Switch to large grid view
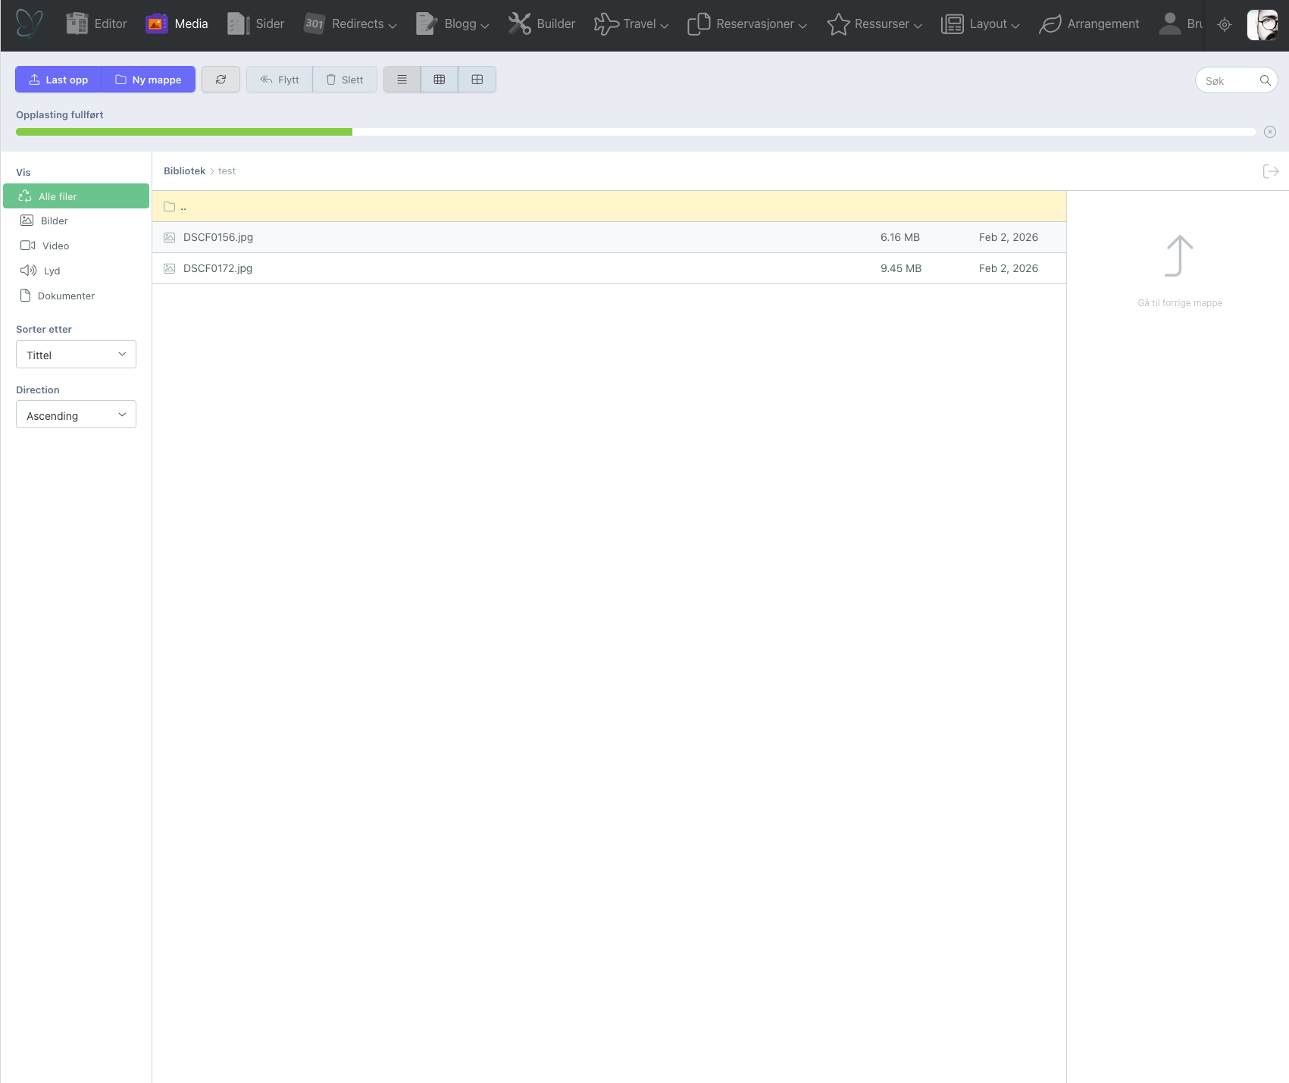The image size is (1289, 1083). [477, 80]
